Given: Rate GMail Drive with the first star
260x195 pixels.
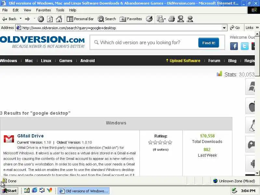Looking at the screenshot, I should (150, 142).
